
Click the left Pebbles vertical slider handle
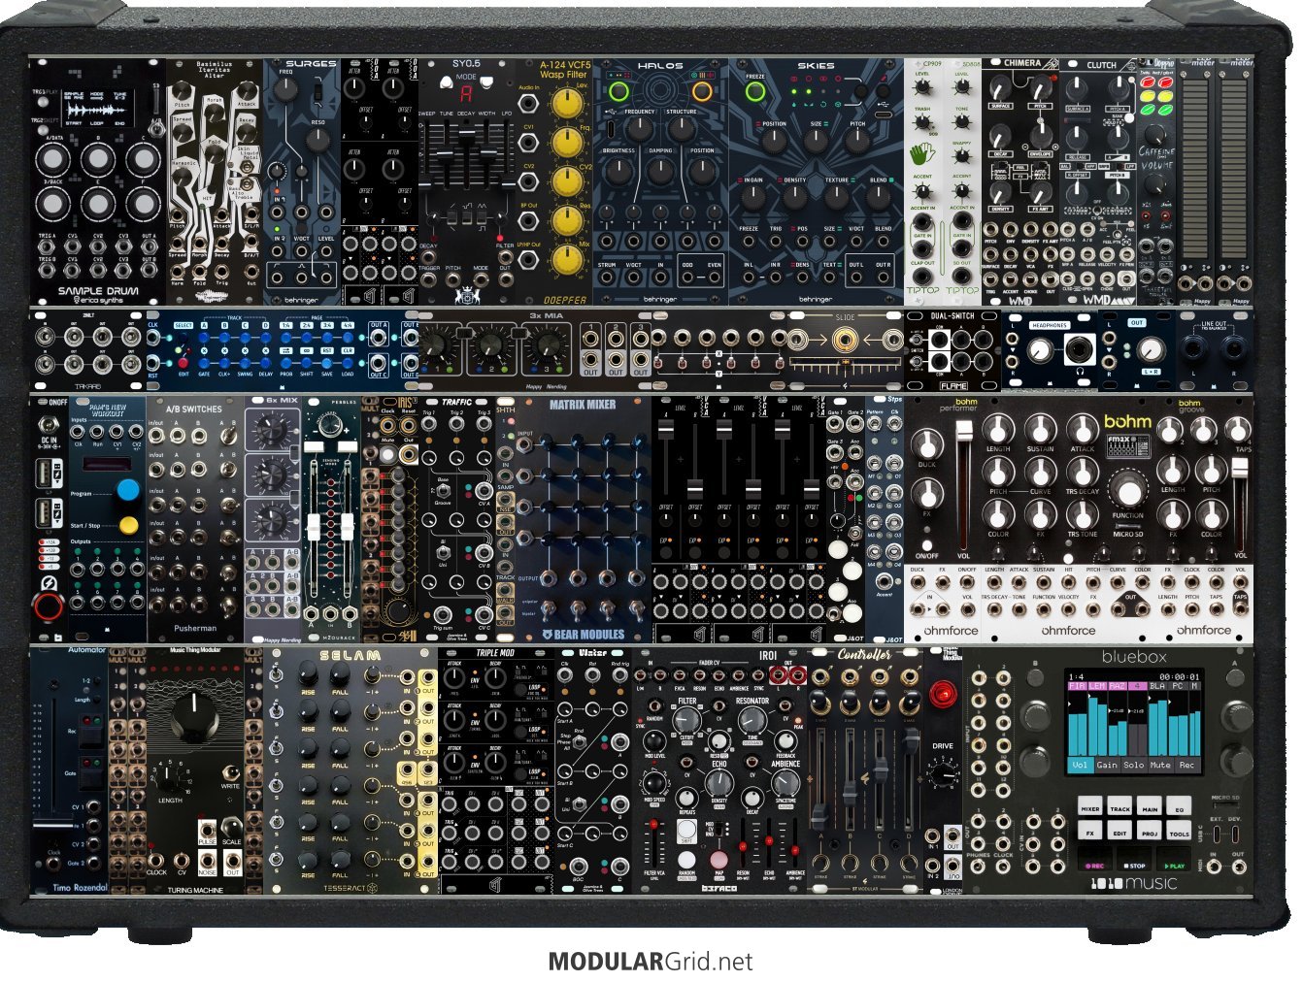tap(314, 527)
